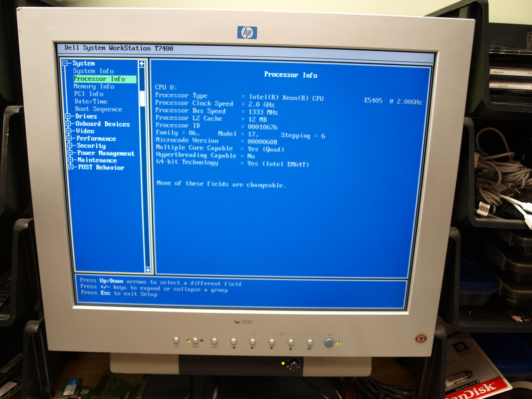Open Memory Info page
The image size is (532, 399).
(x=94, y=86)
